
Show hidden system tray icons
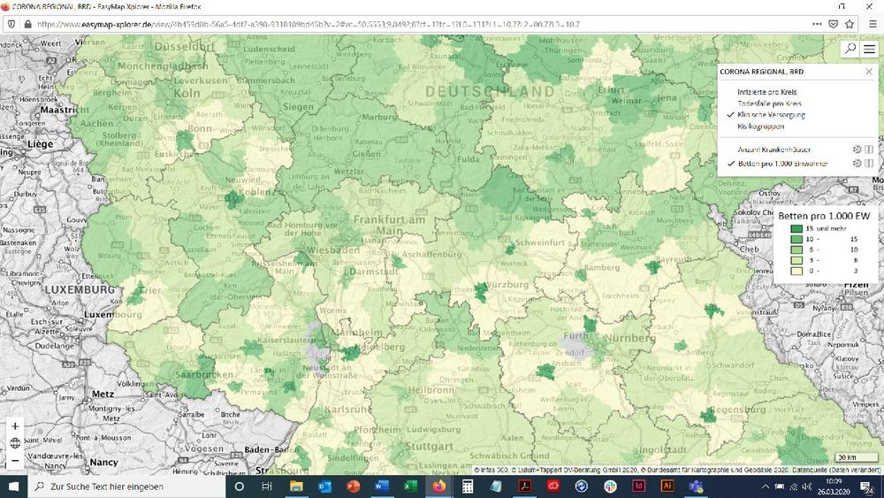(765, 487)
